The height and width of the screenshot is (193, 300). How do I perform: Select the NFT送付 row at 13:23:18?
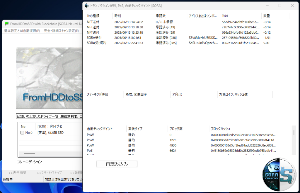tap(187, 32)
